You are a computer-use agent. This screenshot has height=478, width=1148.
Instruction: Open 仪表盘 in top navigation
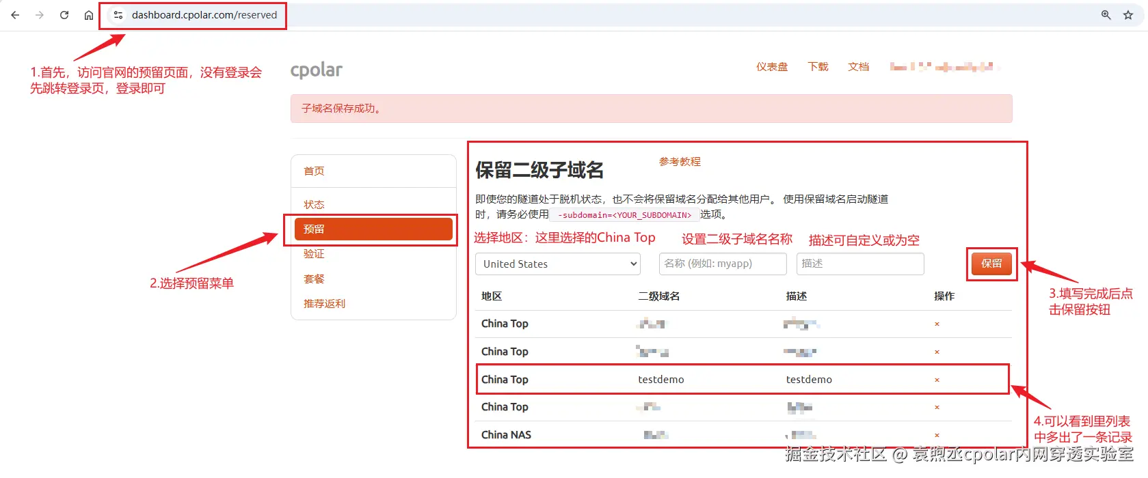tap(772, 67)
